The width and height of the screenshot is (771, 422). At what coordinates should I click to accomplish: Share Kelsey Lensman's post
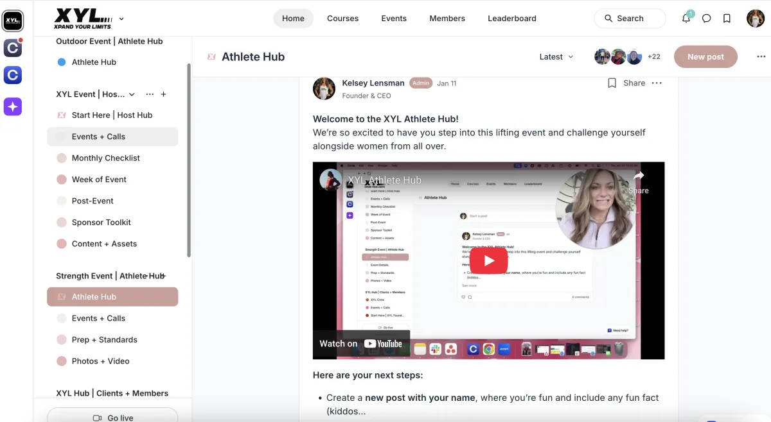tap(634, 83)
